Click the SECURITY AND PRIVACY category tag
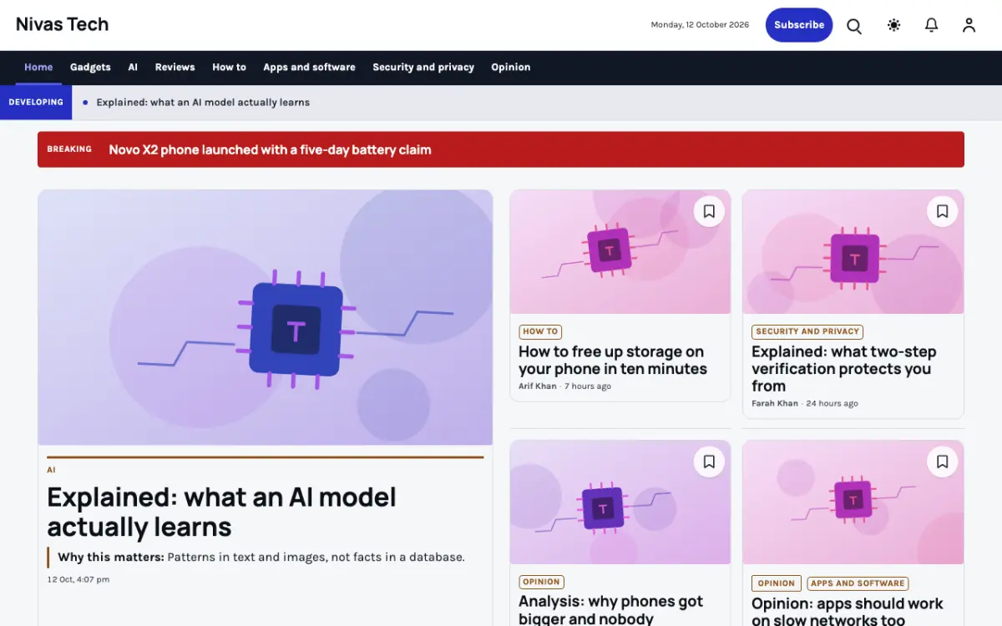The image size is (1002, 626). coord(807,331)
